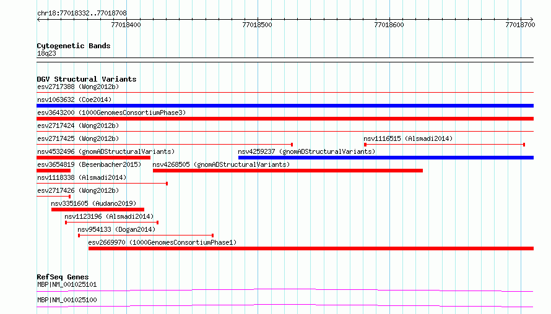The image size is (551, 314).
Task: Click label nsv4259237 (gnomADStructuralVariants)
Action: 306,151
